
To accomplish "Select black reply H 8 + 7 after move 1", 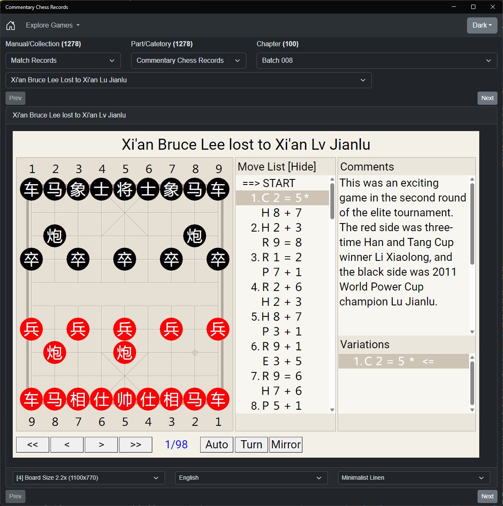I will [x=282, y=212].
